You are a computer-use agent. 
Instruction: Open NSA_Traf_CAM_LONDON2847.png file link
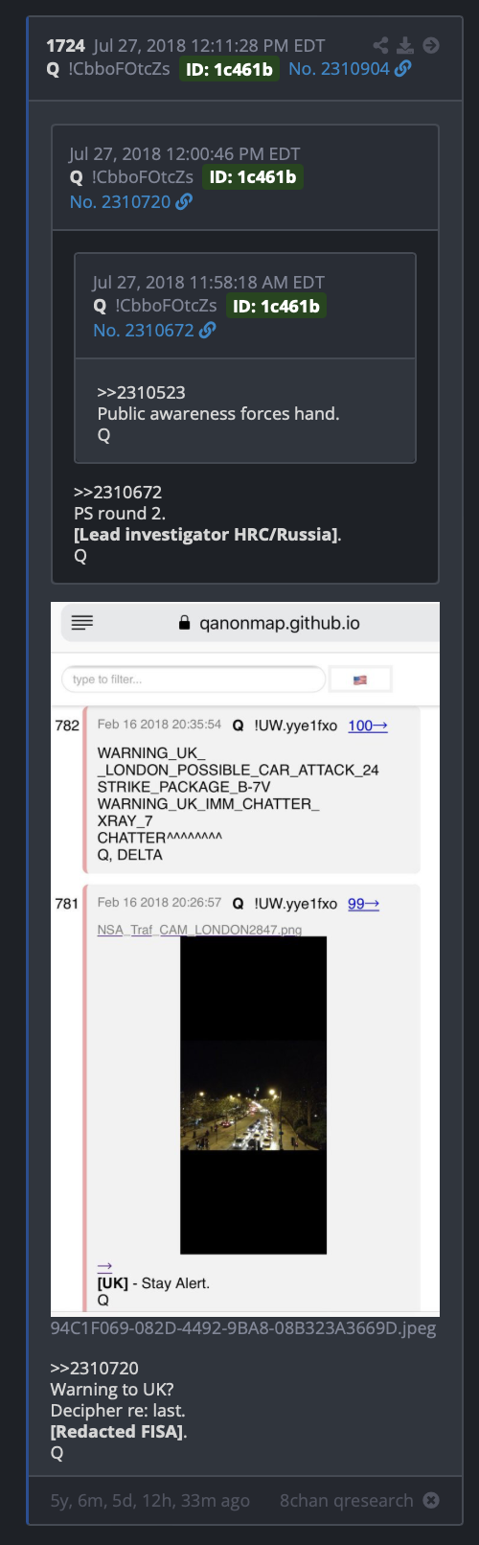(x=199, y=930)
